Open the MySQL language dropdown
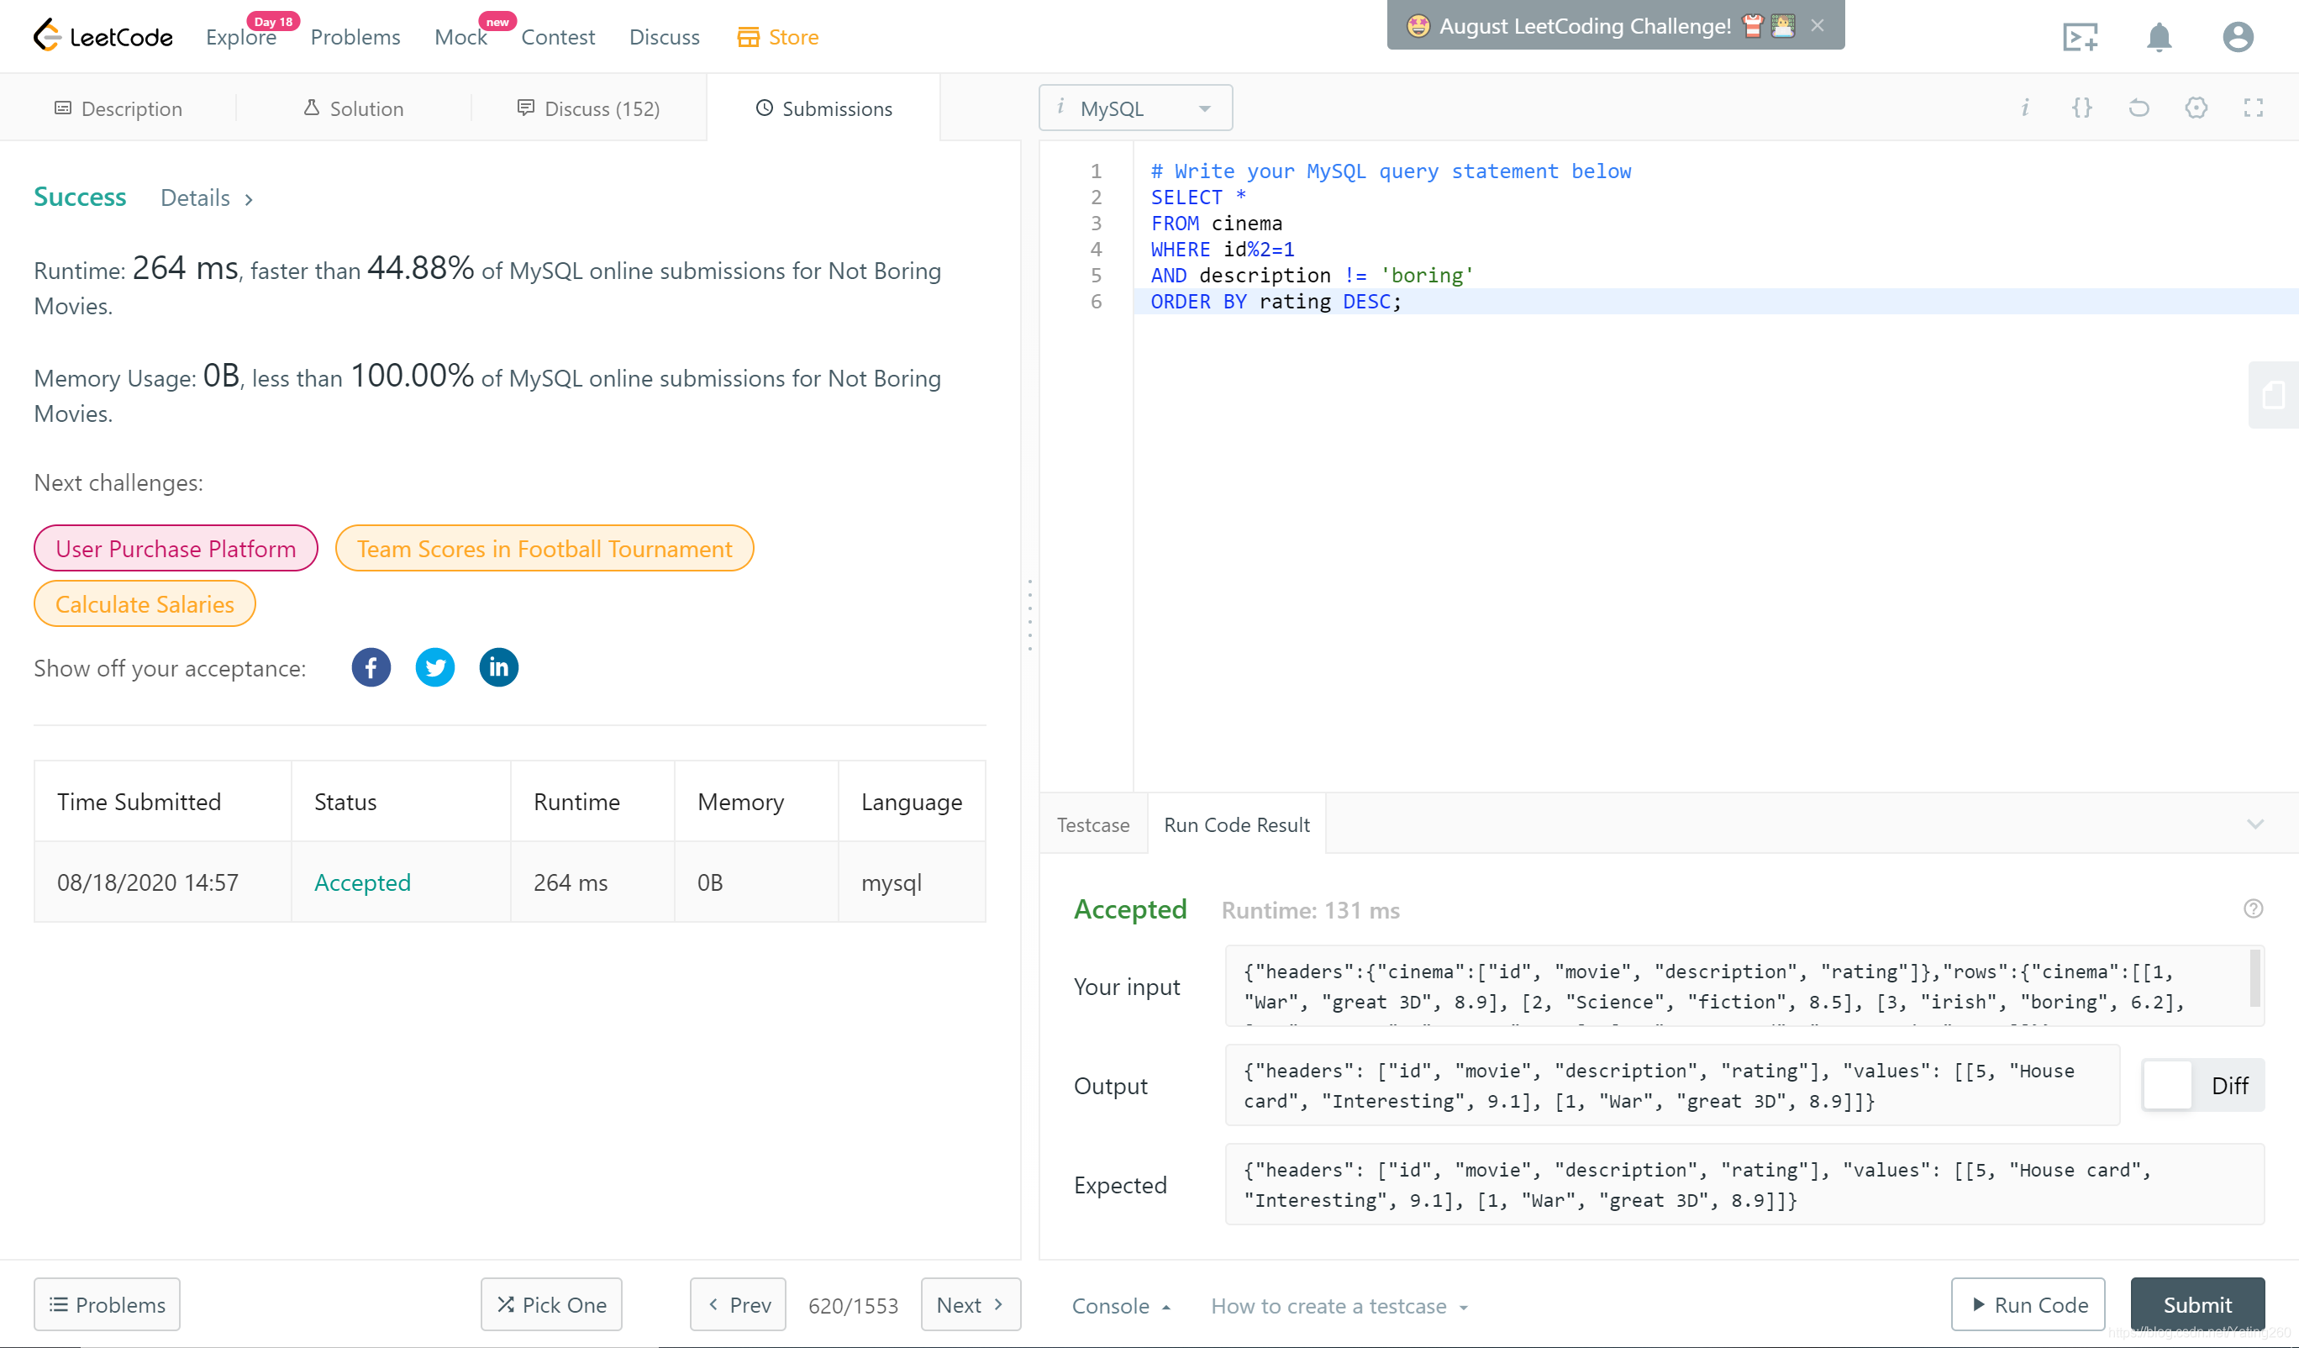 coord(1135,108)
